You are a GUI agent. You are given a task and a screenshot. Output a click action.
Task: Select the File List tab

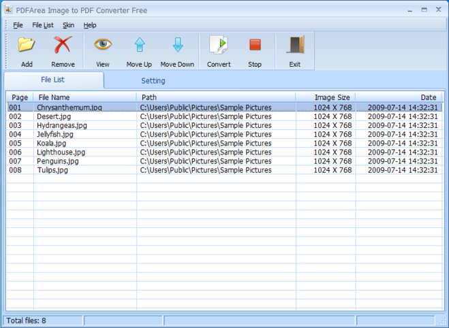53,80
